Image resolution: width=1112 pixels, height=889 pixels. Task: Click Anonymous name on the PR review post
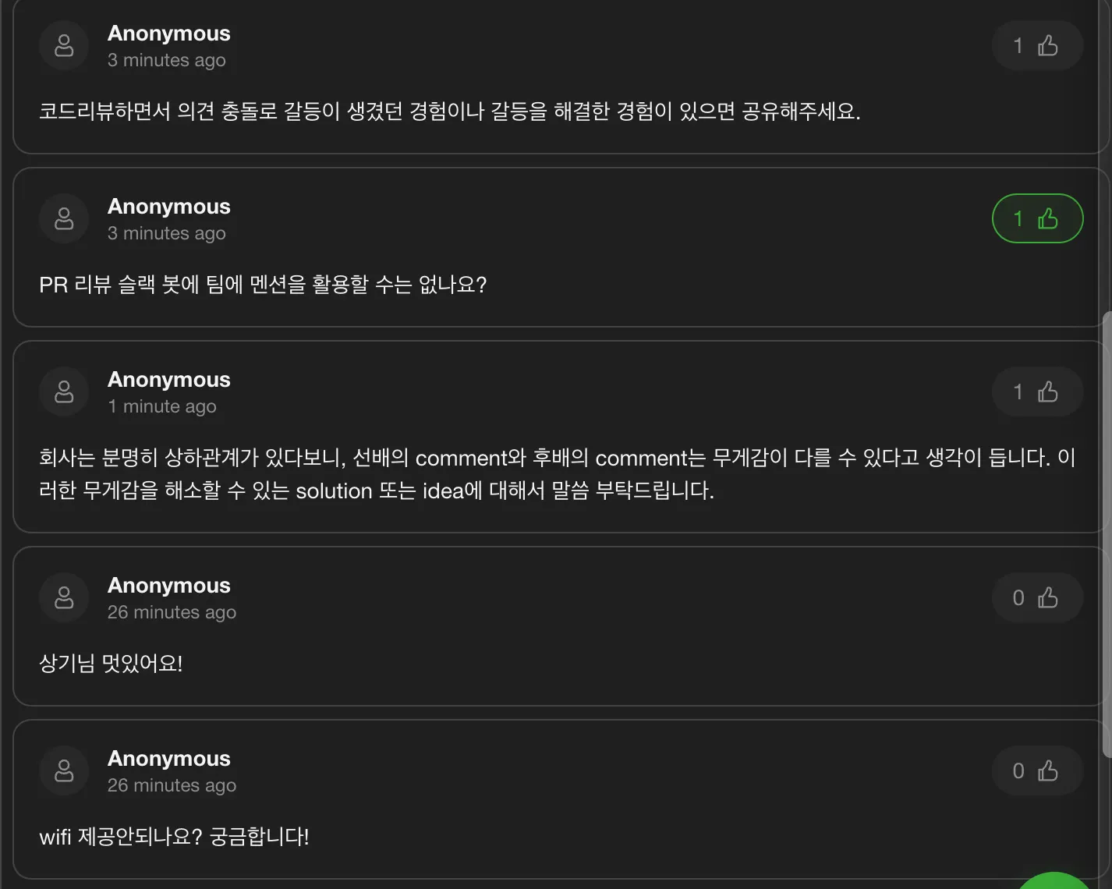pos(169,207)
